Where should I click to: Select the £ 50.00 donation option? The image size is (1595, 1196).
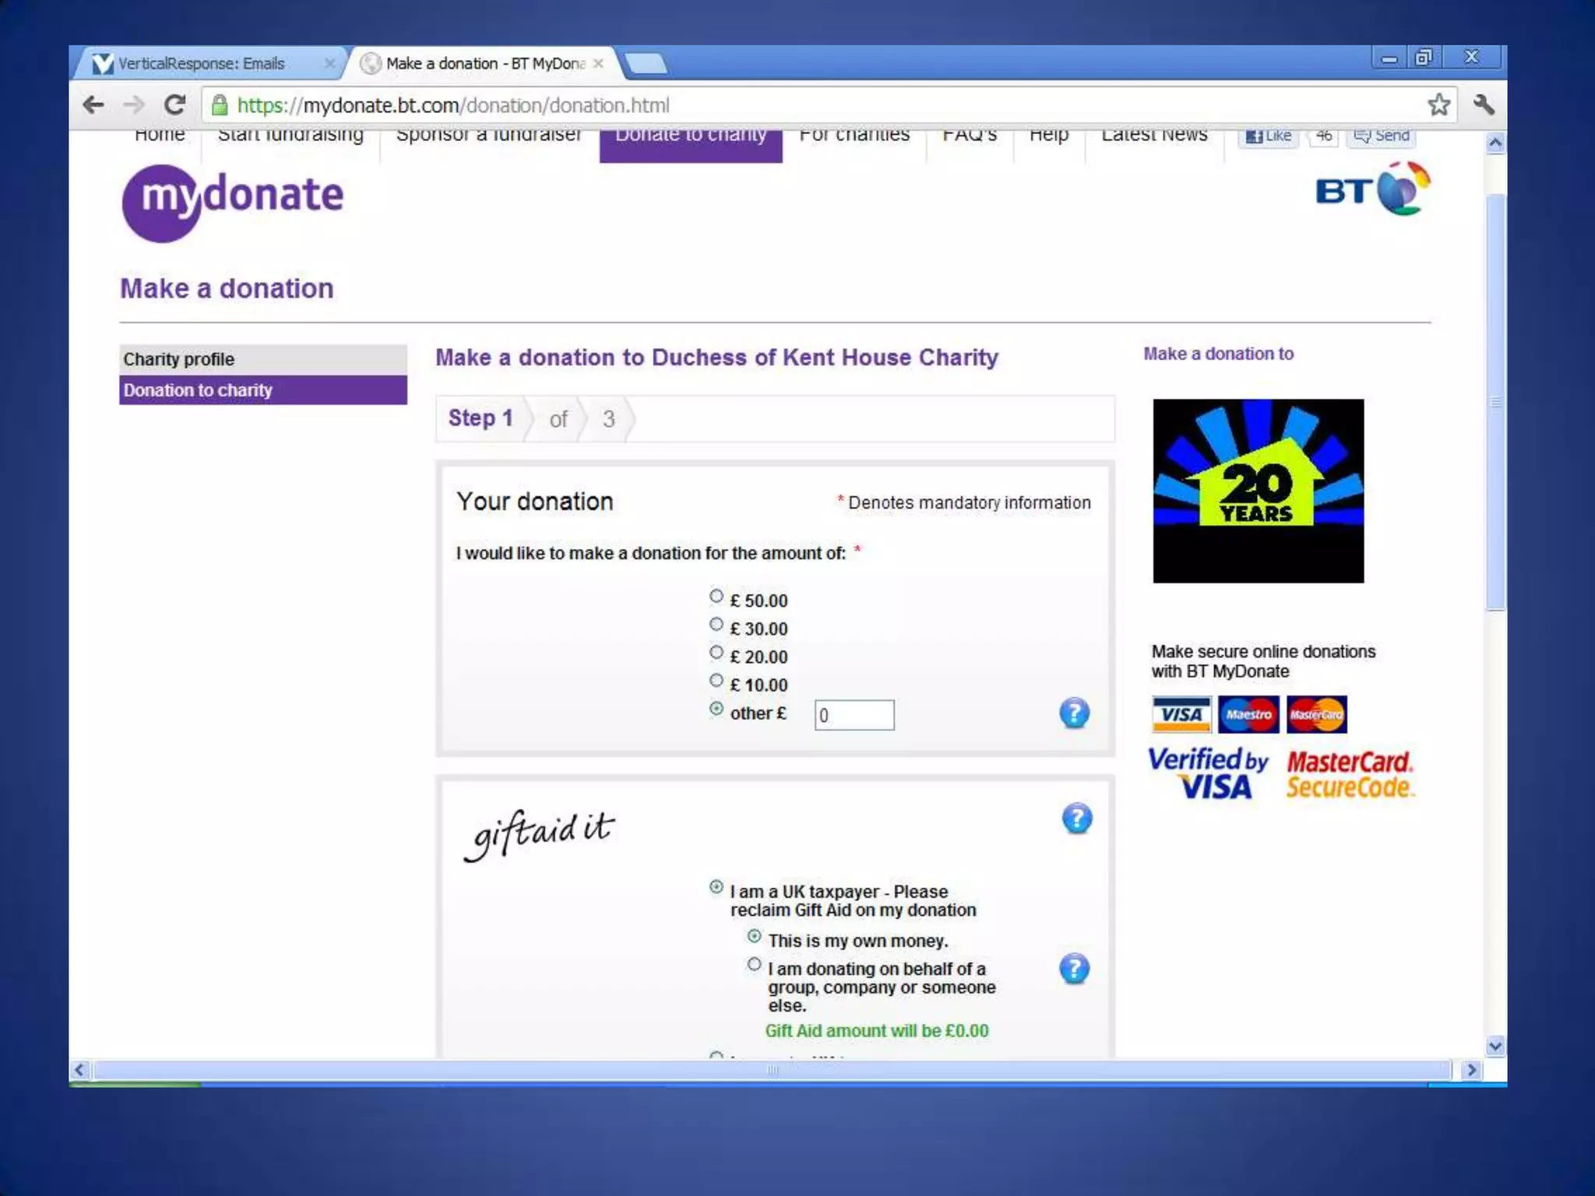[x=717, y=596]
